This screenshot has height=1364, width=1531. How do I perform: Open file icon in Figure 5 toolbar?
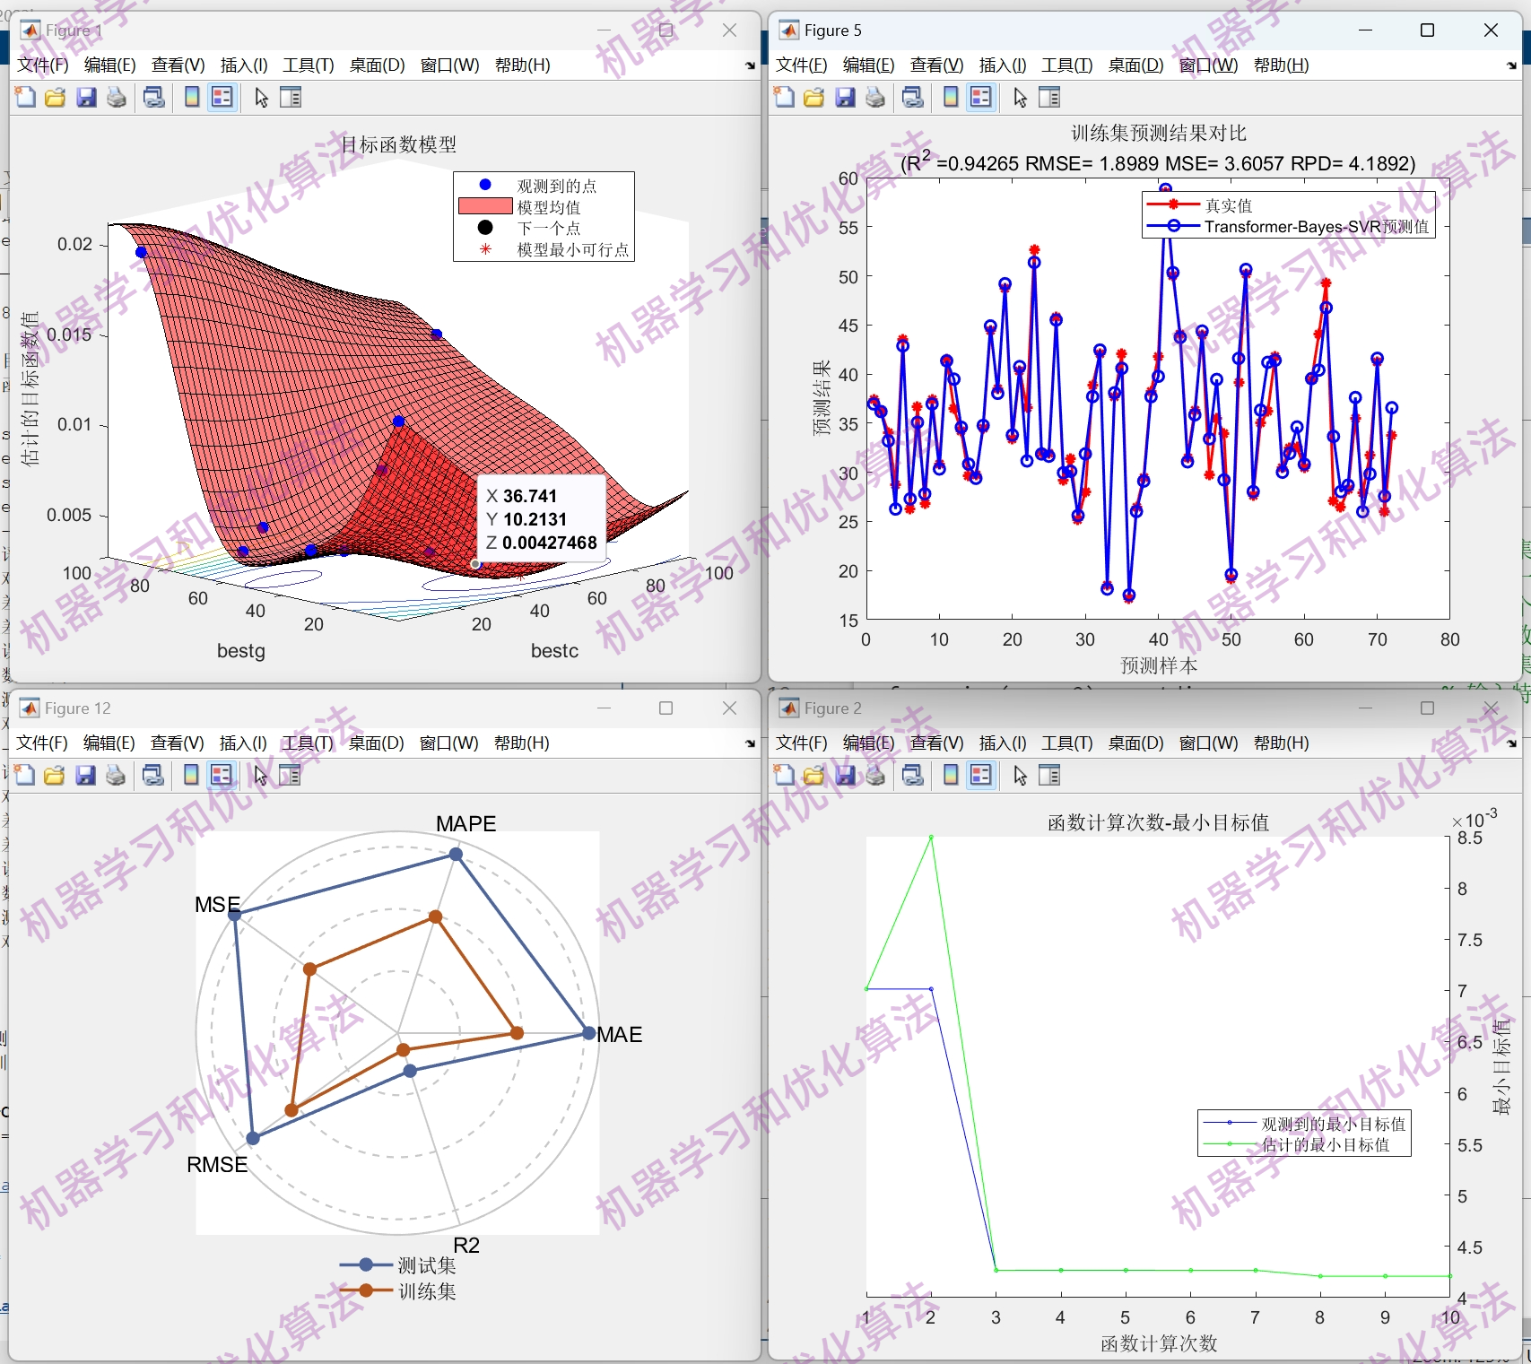pyautogui.click(x=813, y=98)
